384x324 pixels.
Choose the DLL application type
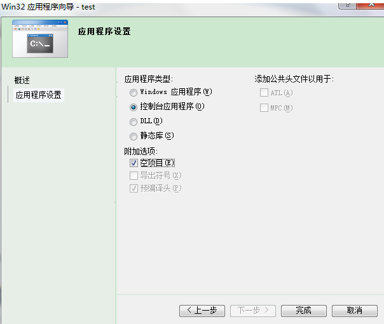134,121
